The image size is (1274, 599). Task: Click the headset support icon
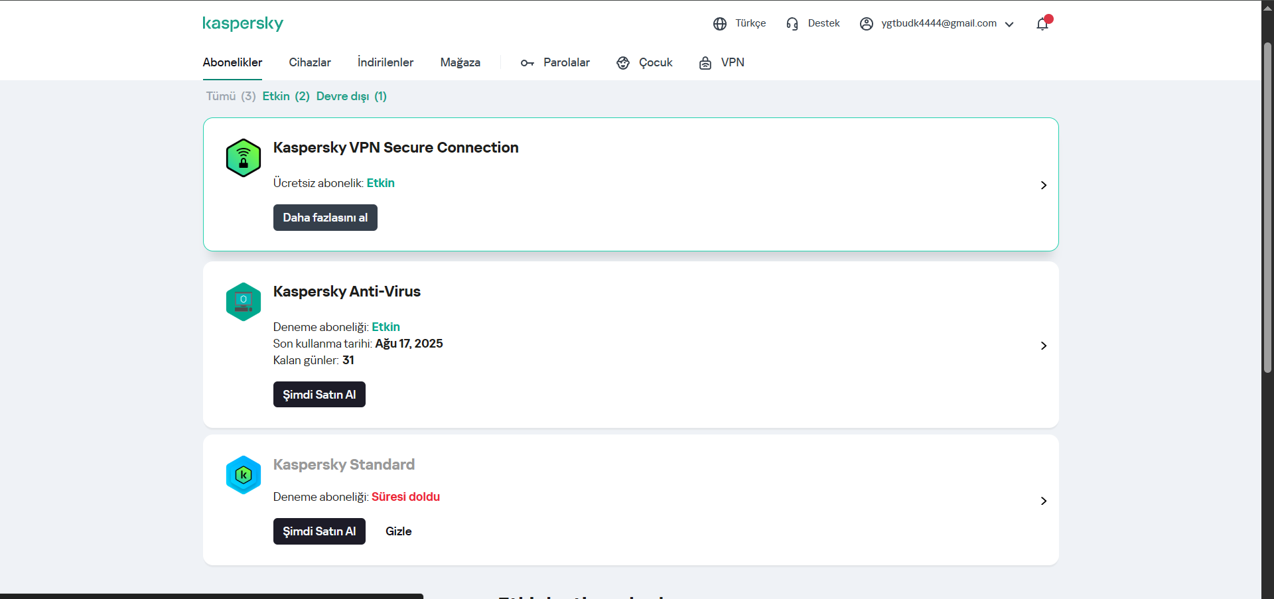(x=792, y=24)
